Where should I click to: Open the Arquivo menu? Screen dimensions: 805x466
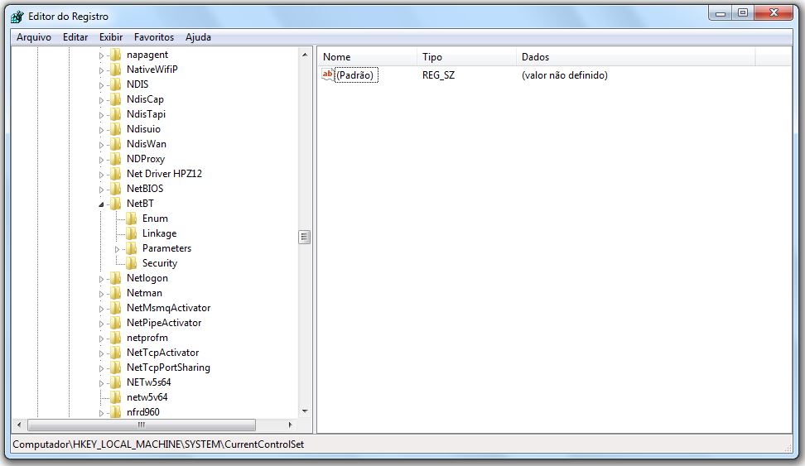pos(34,37)
